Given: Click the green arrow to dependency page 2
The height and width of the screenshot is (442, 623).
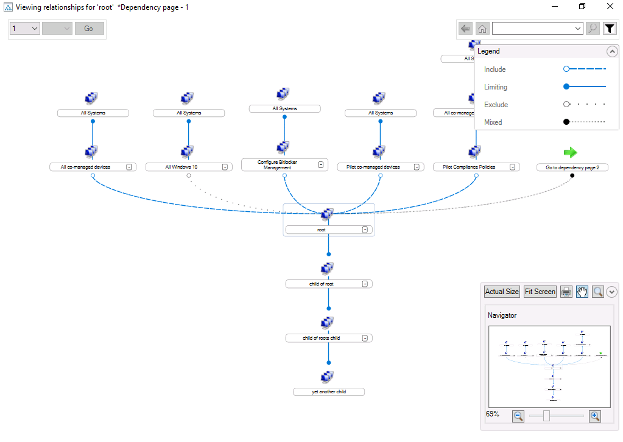Looking at the screenshot, I should click(x=571, y=152).
